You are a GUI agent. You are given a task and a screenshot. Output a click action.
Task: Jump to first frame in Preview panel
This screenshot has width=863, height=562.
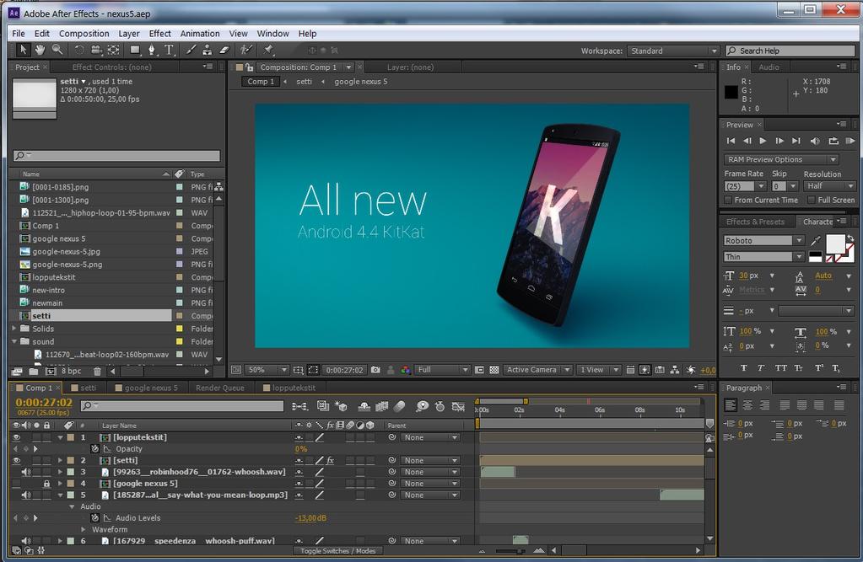coord(731,141)
